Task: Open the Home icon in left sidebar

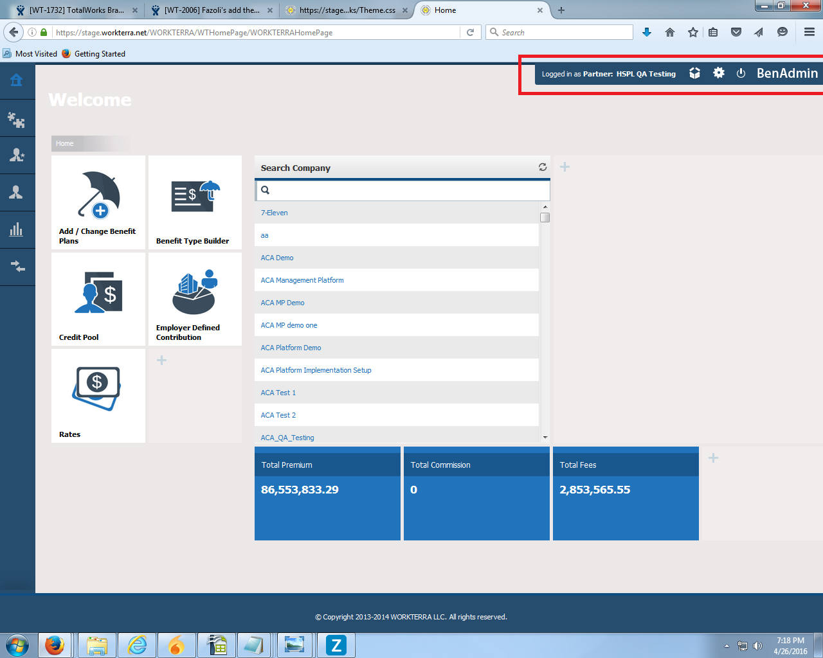Action: (x=17, y=80)
